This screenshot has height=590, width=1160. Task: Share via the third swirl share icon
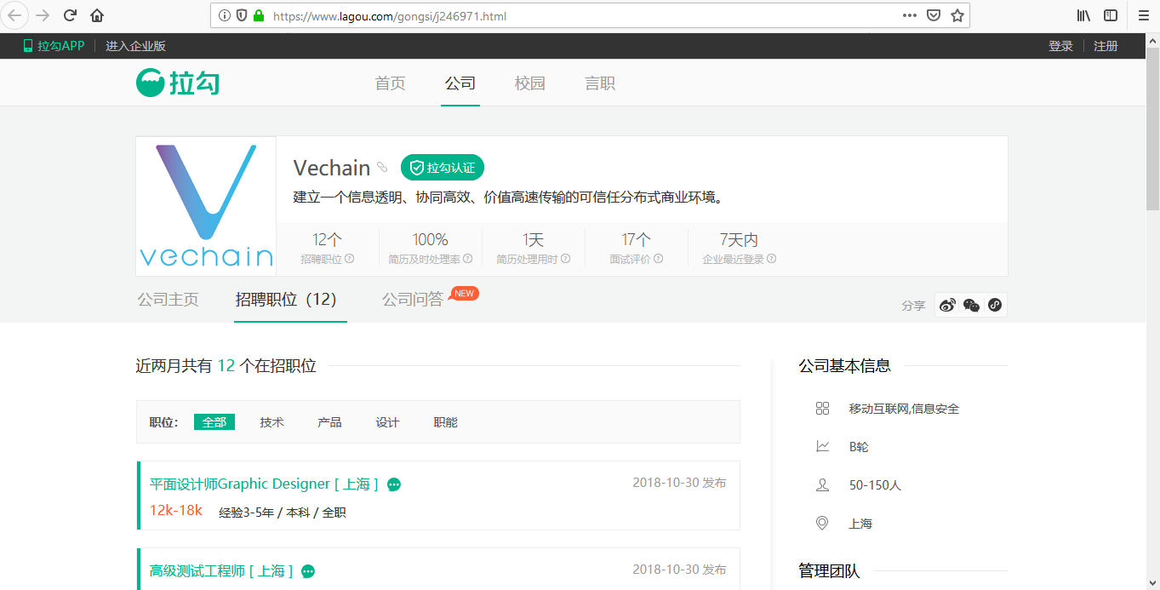995,305
